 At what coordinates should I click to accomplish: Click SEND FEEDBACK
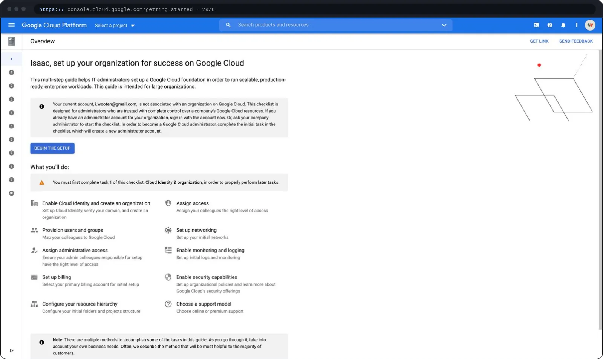tap(576, 41)
